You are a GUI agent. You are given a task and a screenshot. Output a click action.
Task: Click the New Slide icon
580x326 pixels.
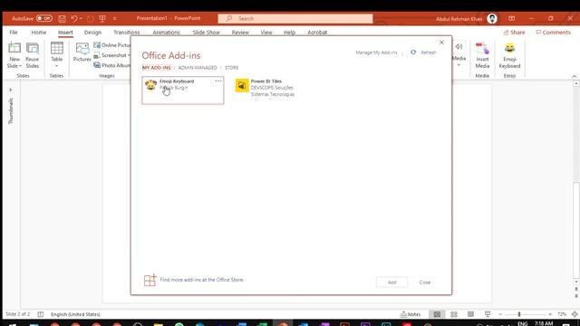pos(14,48)
